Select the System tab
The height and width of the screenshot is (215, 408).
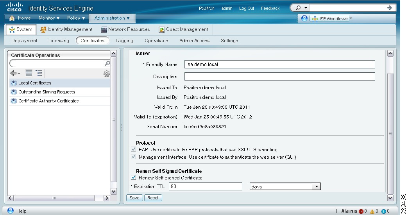[x=21, y=29]
